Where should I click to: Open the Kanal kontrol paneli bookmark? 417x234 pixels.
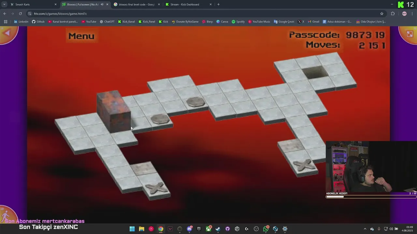(x=63, y=22)
